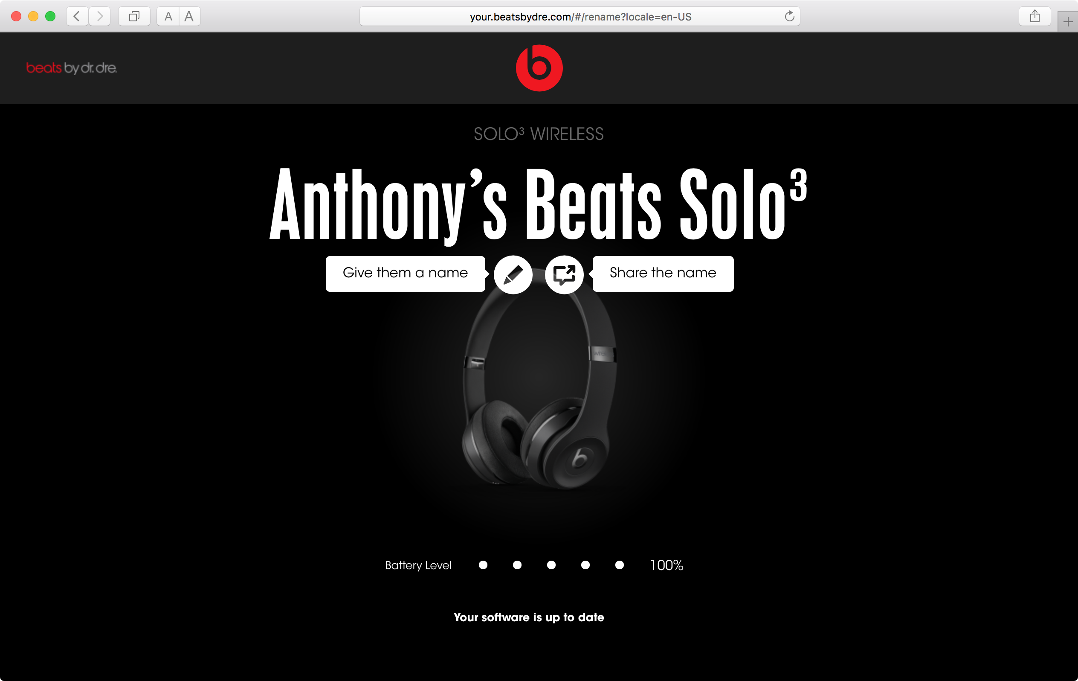This screenshot has height=681, width=1078.
Task: Click the browser refresh/reload icon
Action: pyautogui.click(x=790, y=16)
